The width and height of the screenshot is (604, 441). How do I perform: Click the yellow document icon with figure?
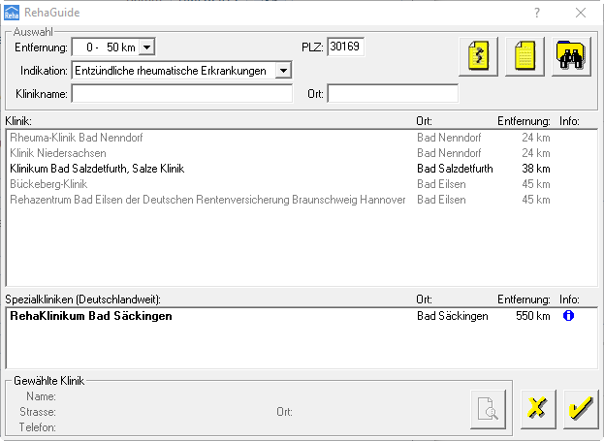click(x=478, y=56)
